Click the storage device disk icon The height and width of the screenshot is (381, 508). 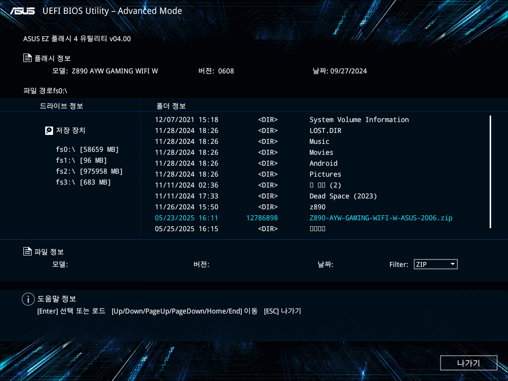[x=49, y=130]
